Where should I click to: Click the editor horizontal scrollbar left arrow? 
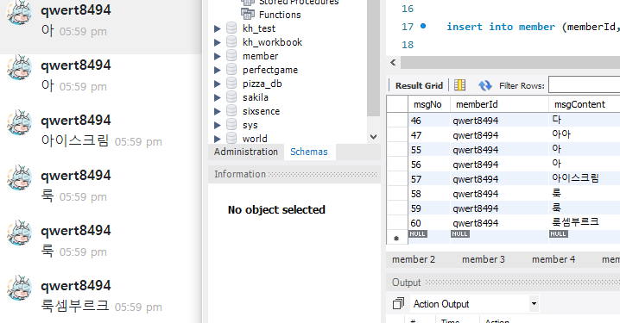[393, 62]
